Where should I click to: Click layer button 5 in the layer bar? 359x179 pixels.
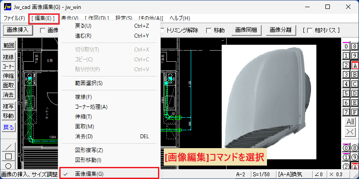coord(346,94)
